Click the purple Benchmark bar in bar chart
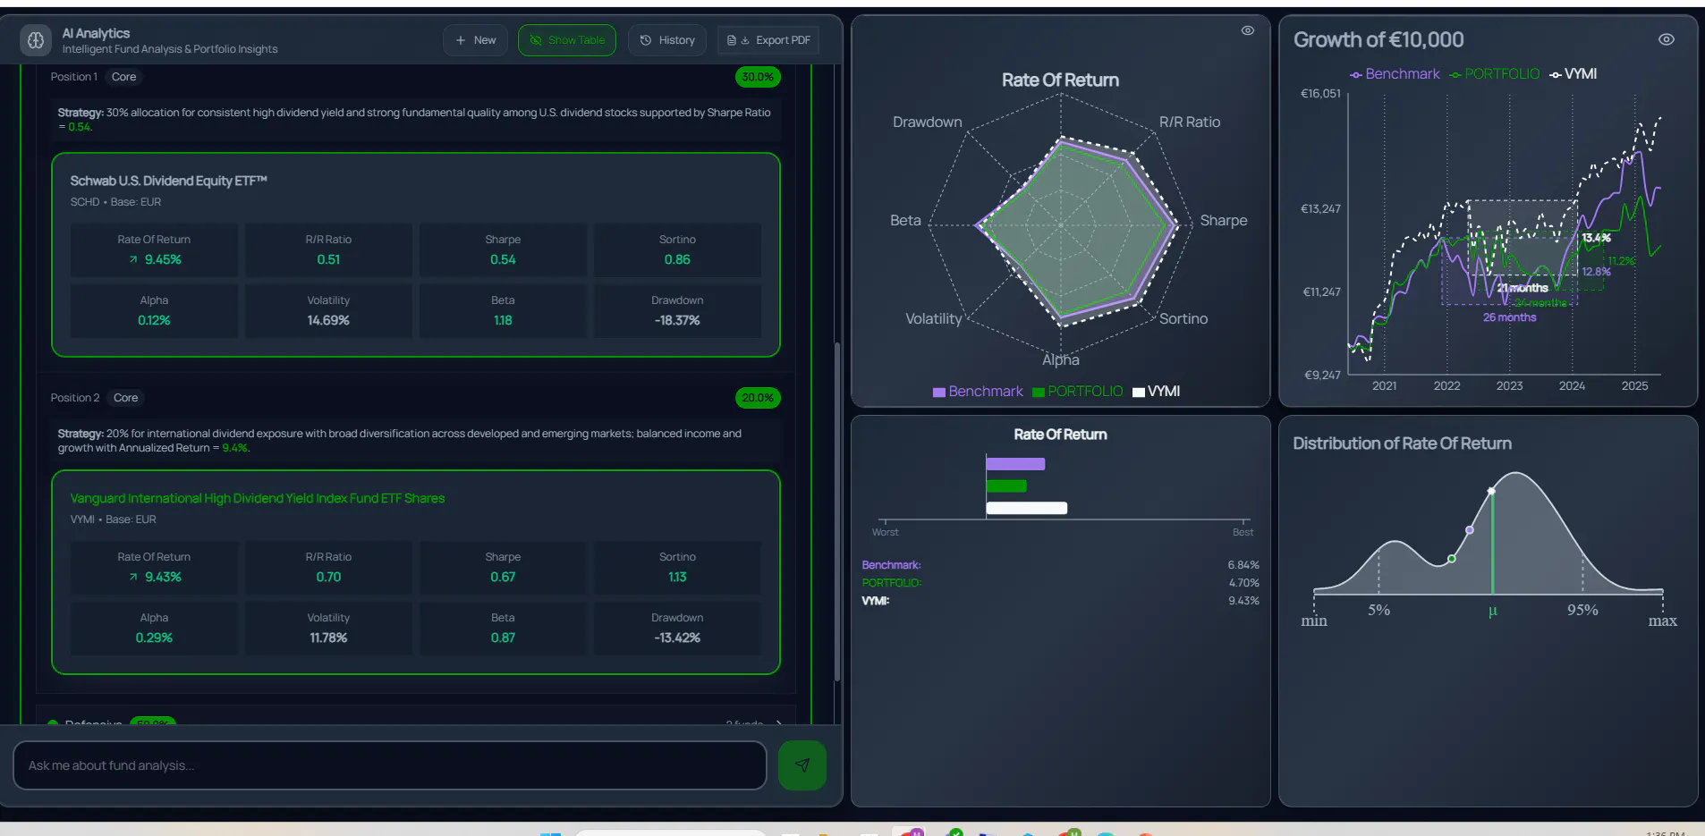This screenshot has width=1705, height=836. 1015,464
